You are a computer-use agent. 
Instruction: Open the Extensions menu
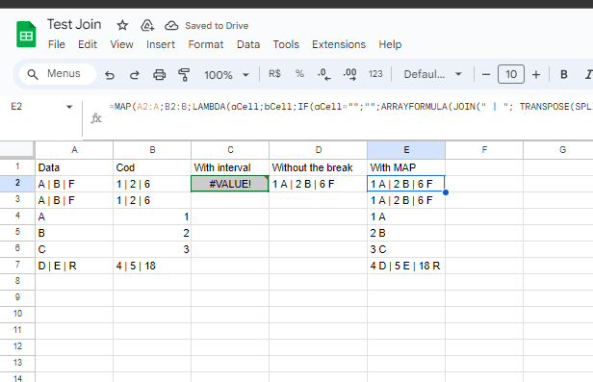click(x=339, y=44)
